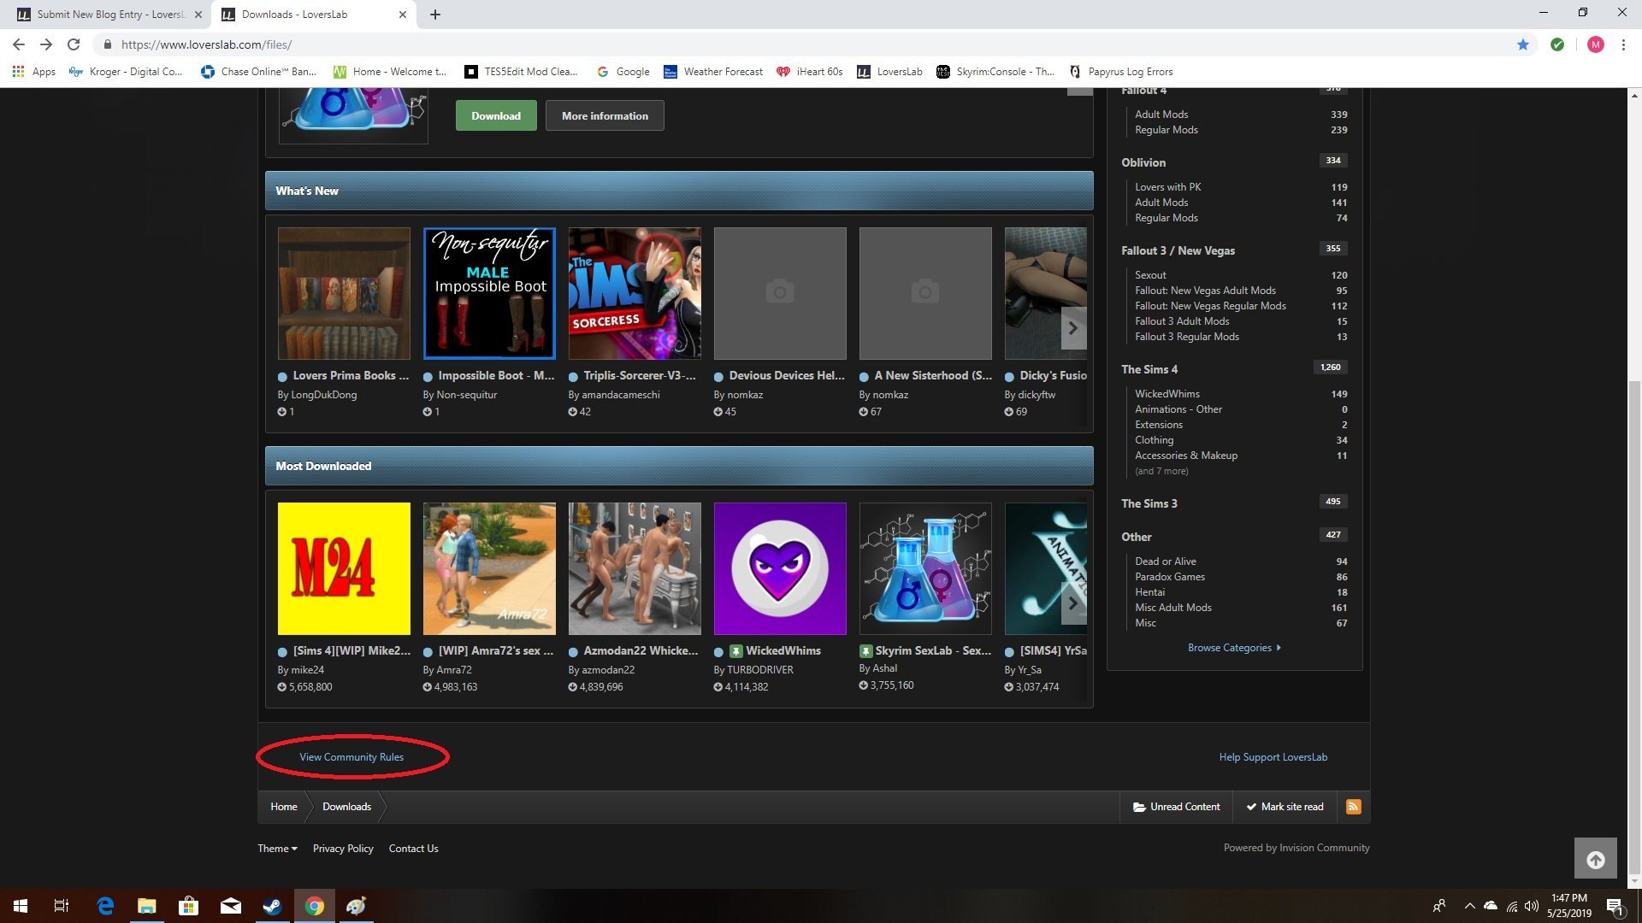Open the author link TURBODRIVER

click(760, 670)
